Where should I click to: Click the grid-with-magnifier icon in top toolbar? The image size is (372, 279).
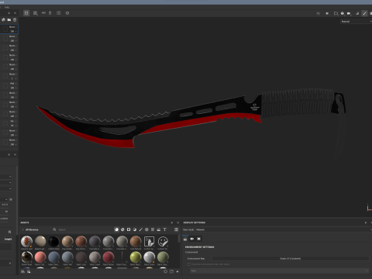pyautogui.click(x=36, y=13)
